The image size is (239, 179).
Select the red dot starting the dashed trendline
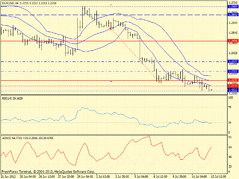pyautogui.click(x=110, y=28)
